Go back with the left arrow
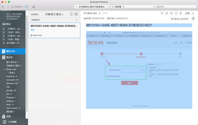Viewport: 198px width, 125px height. [x=3, y=7]
